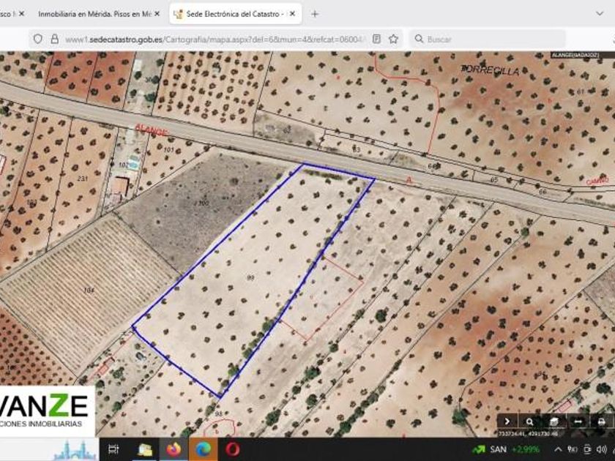Image resolution: width=615 pixels, height=461 pixels.
Task: Open the SAN +2.99% stock widget
Action: [506, 449]
